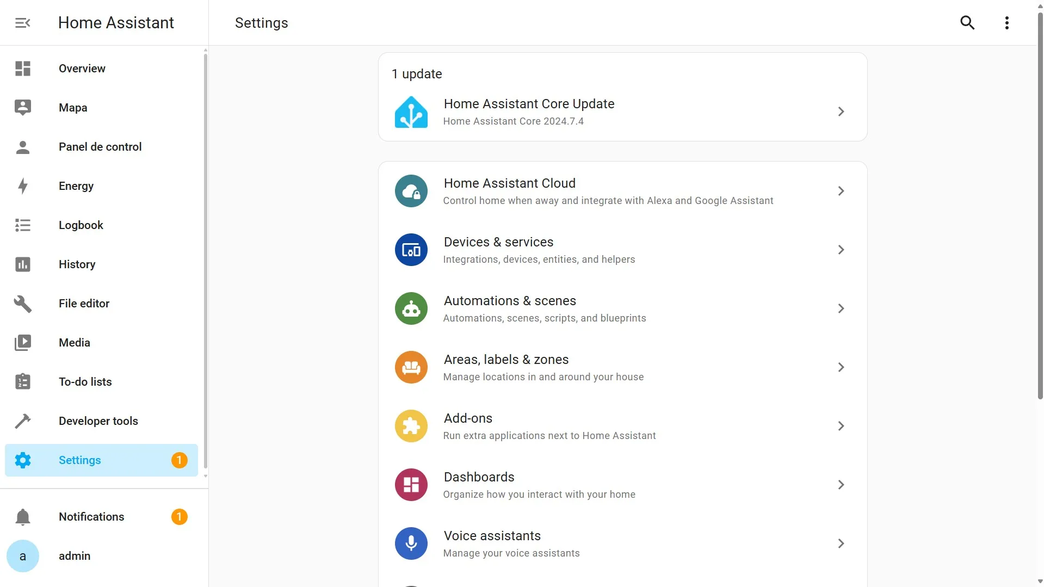Click the Overview dashboard icon
The width and height of the screenshot is (1044, 587).
point(23,69)
